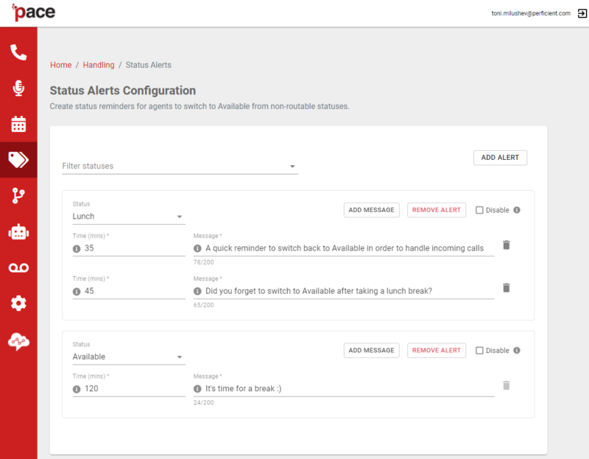
Task: Navigate to Home via the breadcrumb
Action: coord(61,65)
